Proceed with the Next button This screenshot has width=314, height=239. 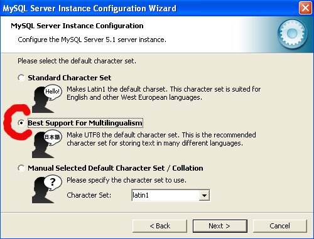pyautogui.click(x=220, y=226)
